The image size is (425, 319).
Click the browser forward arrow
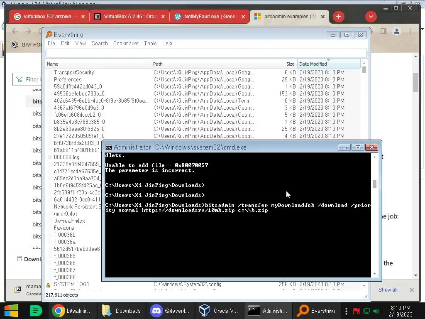pyautogui.click(x=28, y=31)
